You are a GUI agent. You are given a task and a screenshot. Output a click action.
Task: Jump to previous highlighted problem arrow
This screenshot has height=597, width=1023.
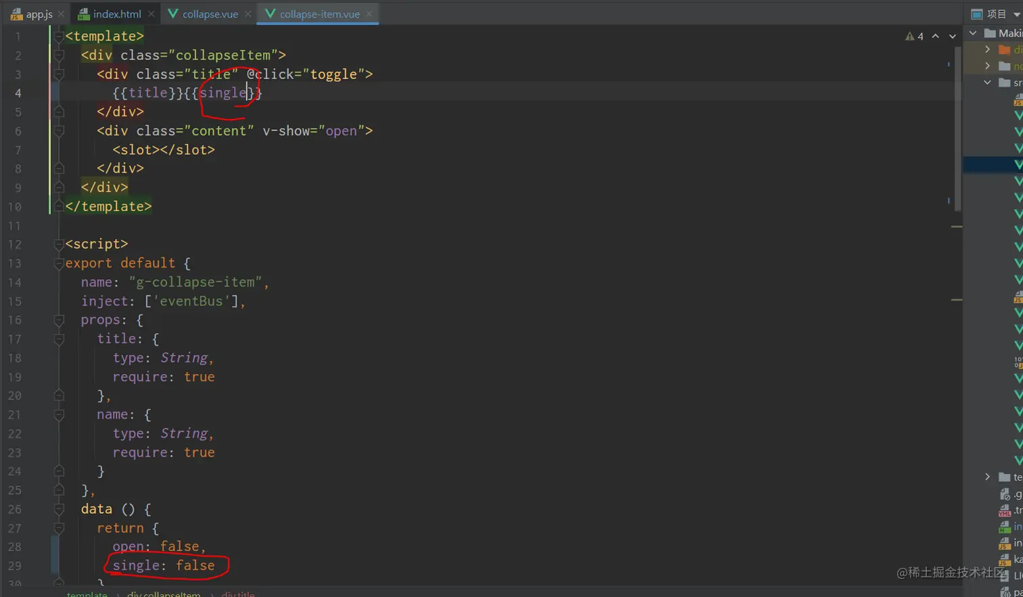(x=936, y=36)
